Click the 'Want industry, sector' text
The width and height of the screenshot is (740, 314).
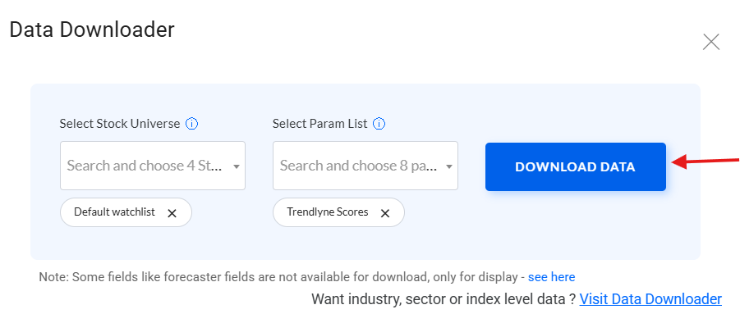[444, 299]
